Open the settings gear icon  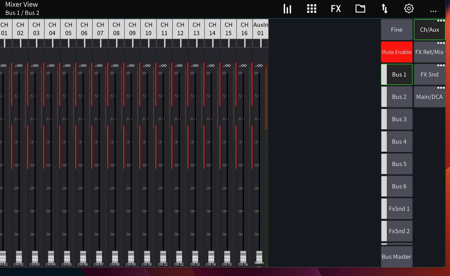[409, 9]
